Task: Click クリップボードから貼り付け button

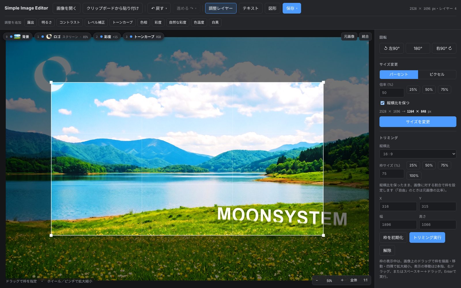Action: [x=113, y=8]
